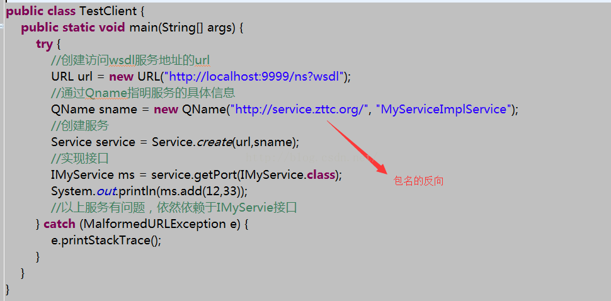Click the italic create method call
Image resolution: width=611 pixels, height=301 pixels.
tap(214, 142)
